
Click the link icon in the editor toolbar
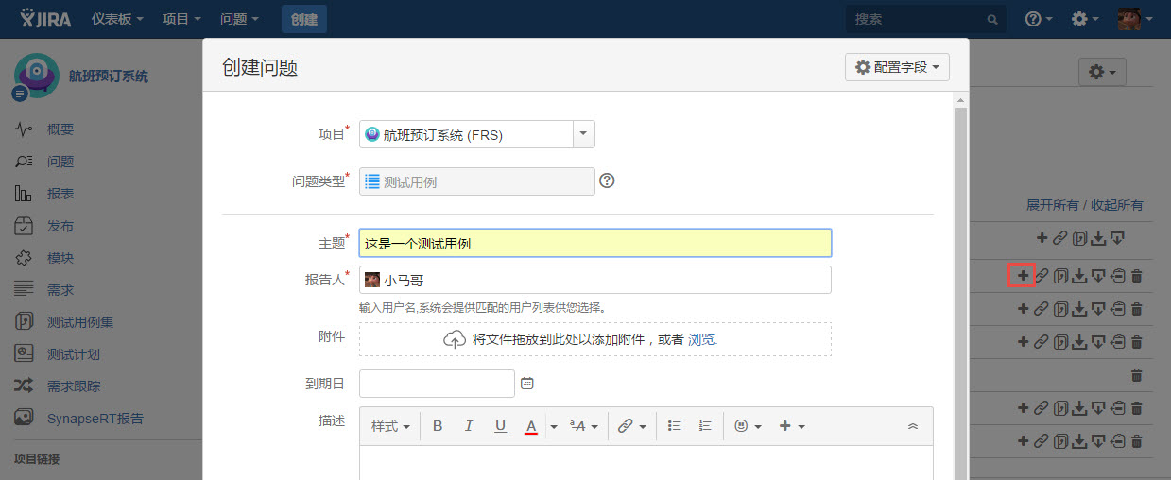tap(625, 426)
